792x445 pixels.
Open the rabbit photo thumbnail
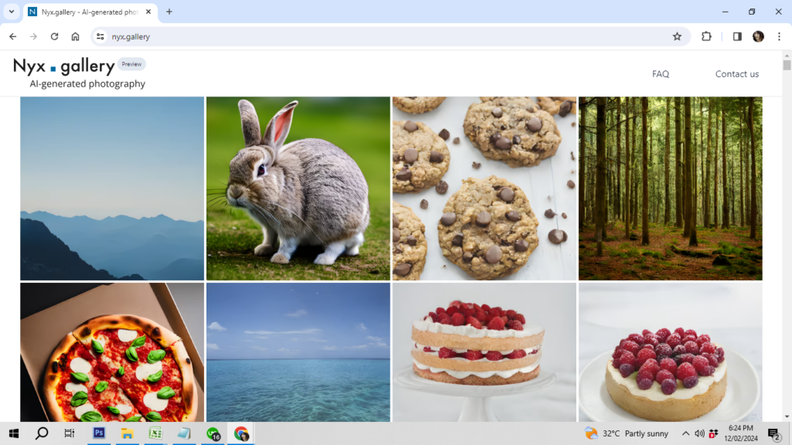[x=298, y=188]
